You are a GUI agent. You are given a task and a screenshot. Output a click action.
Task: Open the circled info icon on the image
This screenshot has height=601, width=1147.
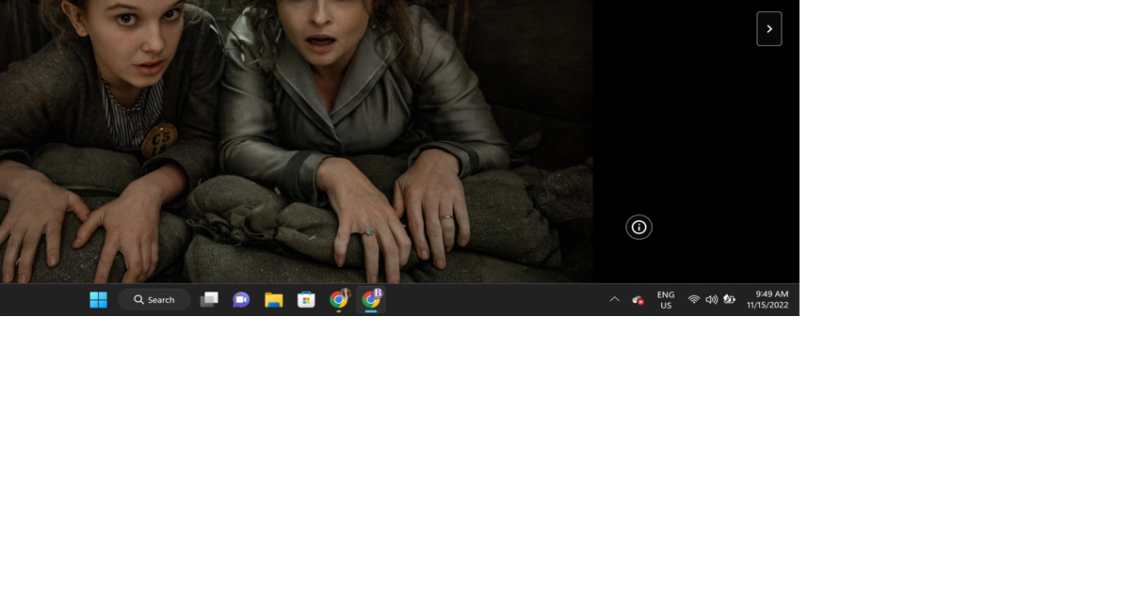point(638,227)
